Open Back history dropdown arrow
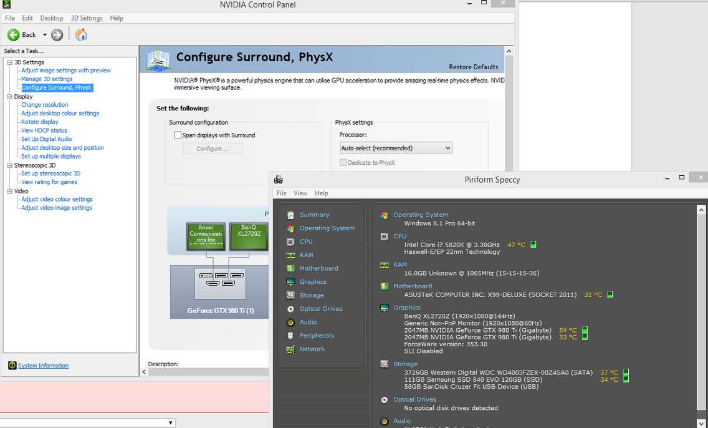Viewport: 708px width, 428px height. 45,35
